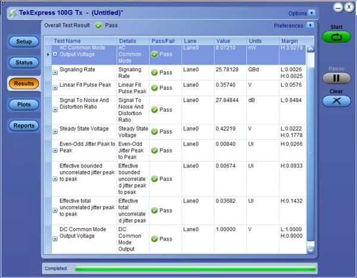
Task: Open the Options dropdown arrow
Action: (312, 13)
